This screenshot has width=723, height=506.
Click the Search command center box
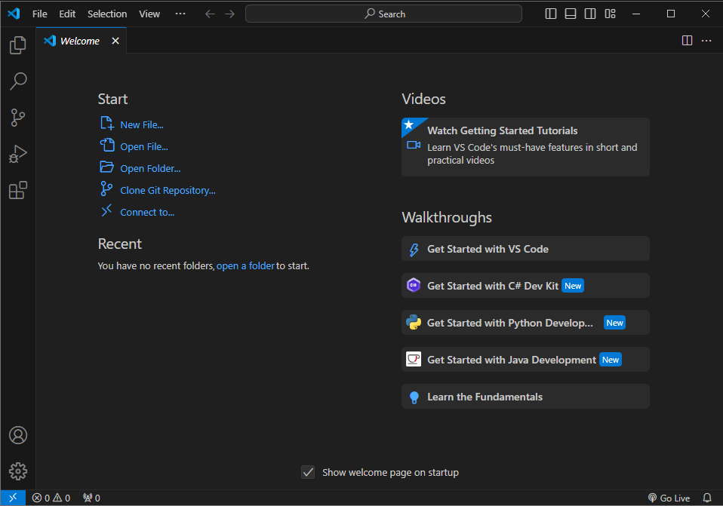383,14
